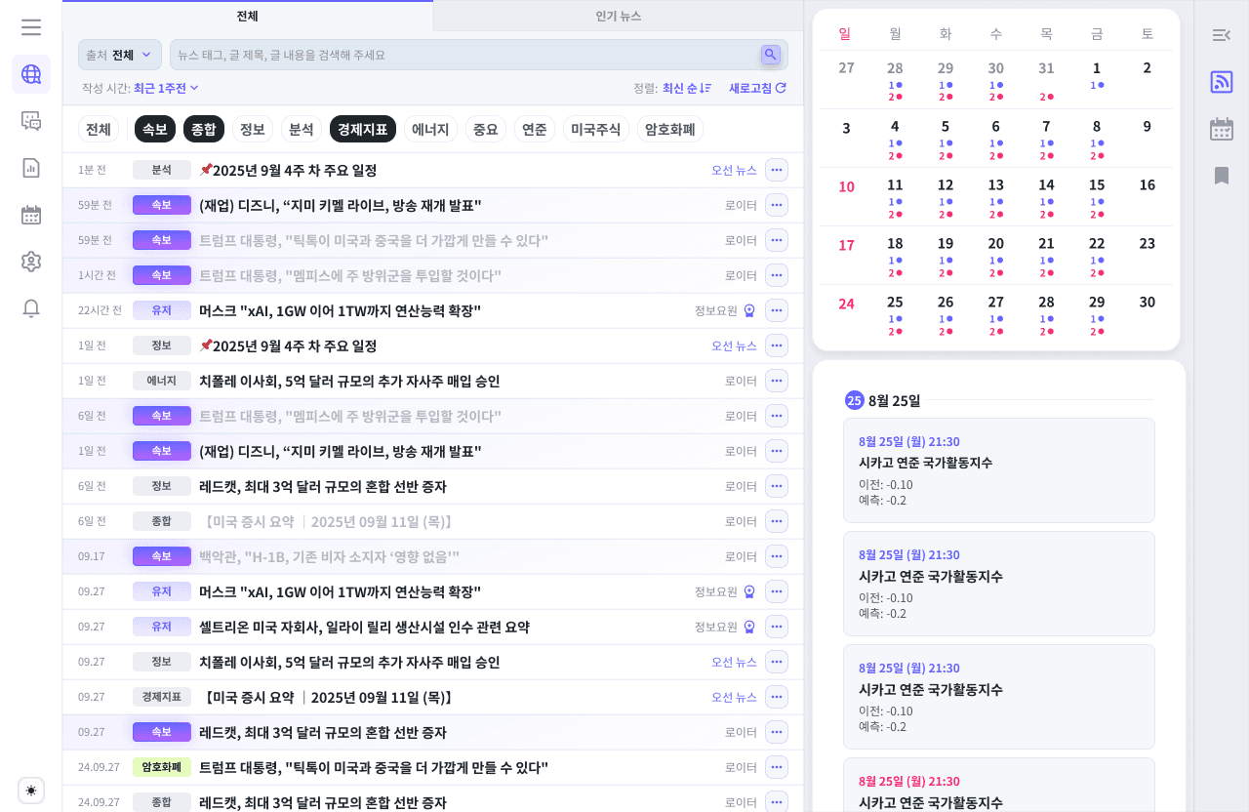Open more options for 백악관 H-1B row

[777, 556]
